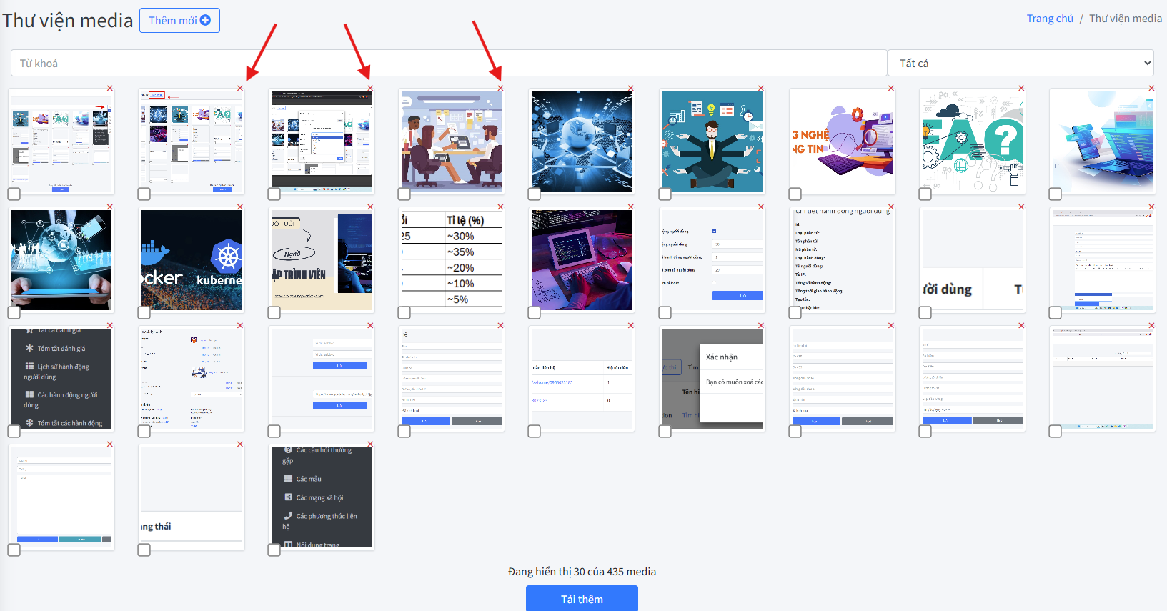This screenshot has height=611, width=1167.
Task: Focus the Từ khoá search field
Action: click(x=448, y=63)
